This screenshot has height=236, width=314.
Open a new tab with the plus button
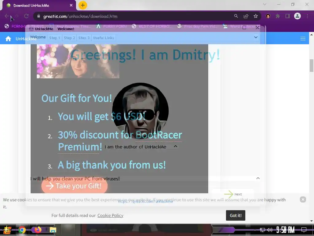[x=83, y=5]
